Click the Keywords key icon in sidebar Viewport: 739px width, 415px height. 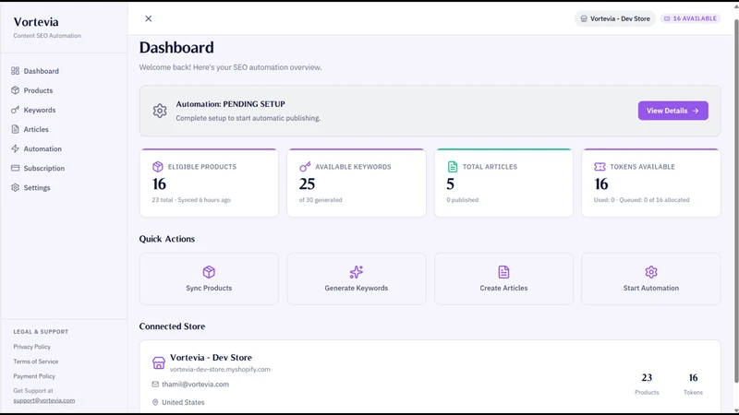point(15,110)
